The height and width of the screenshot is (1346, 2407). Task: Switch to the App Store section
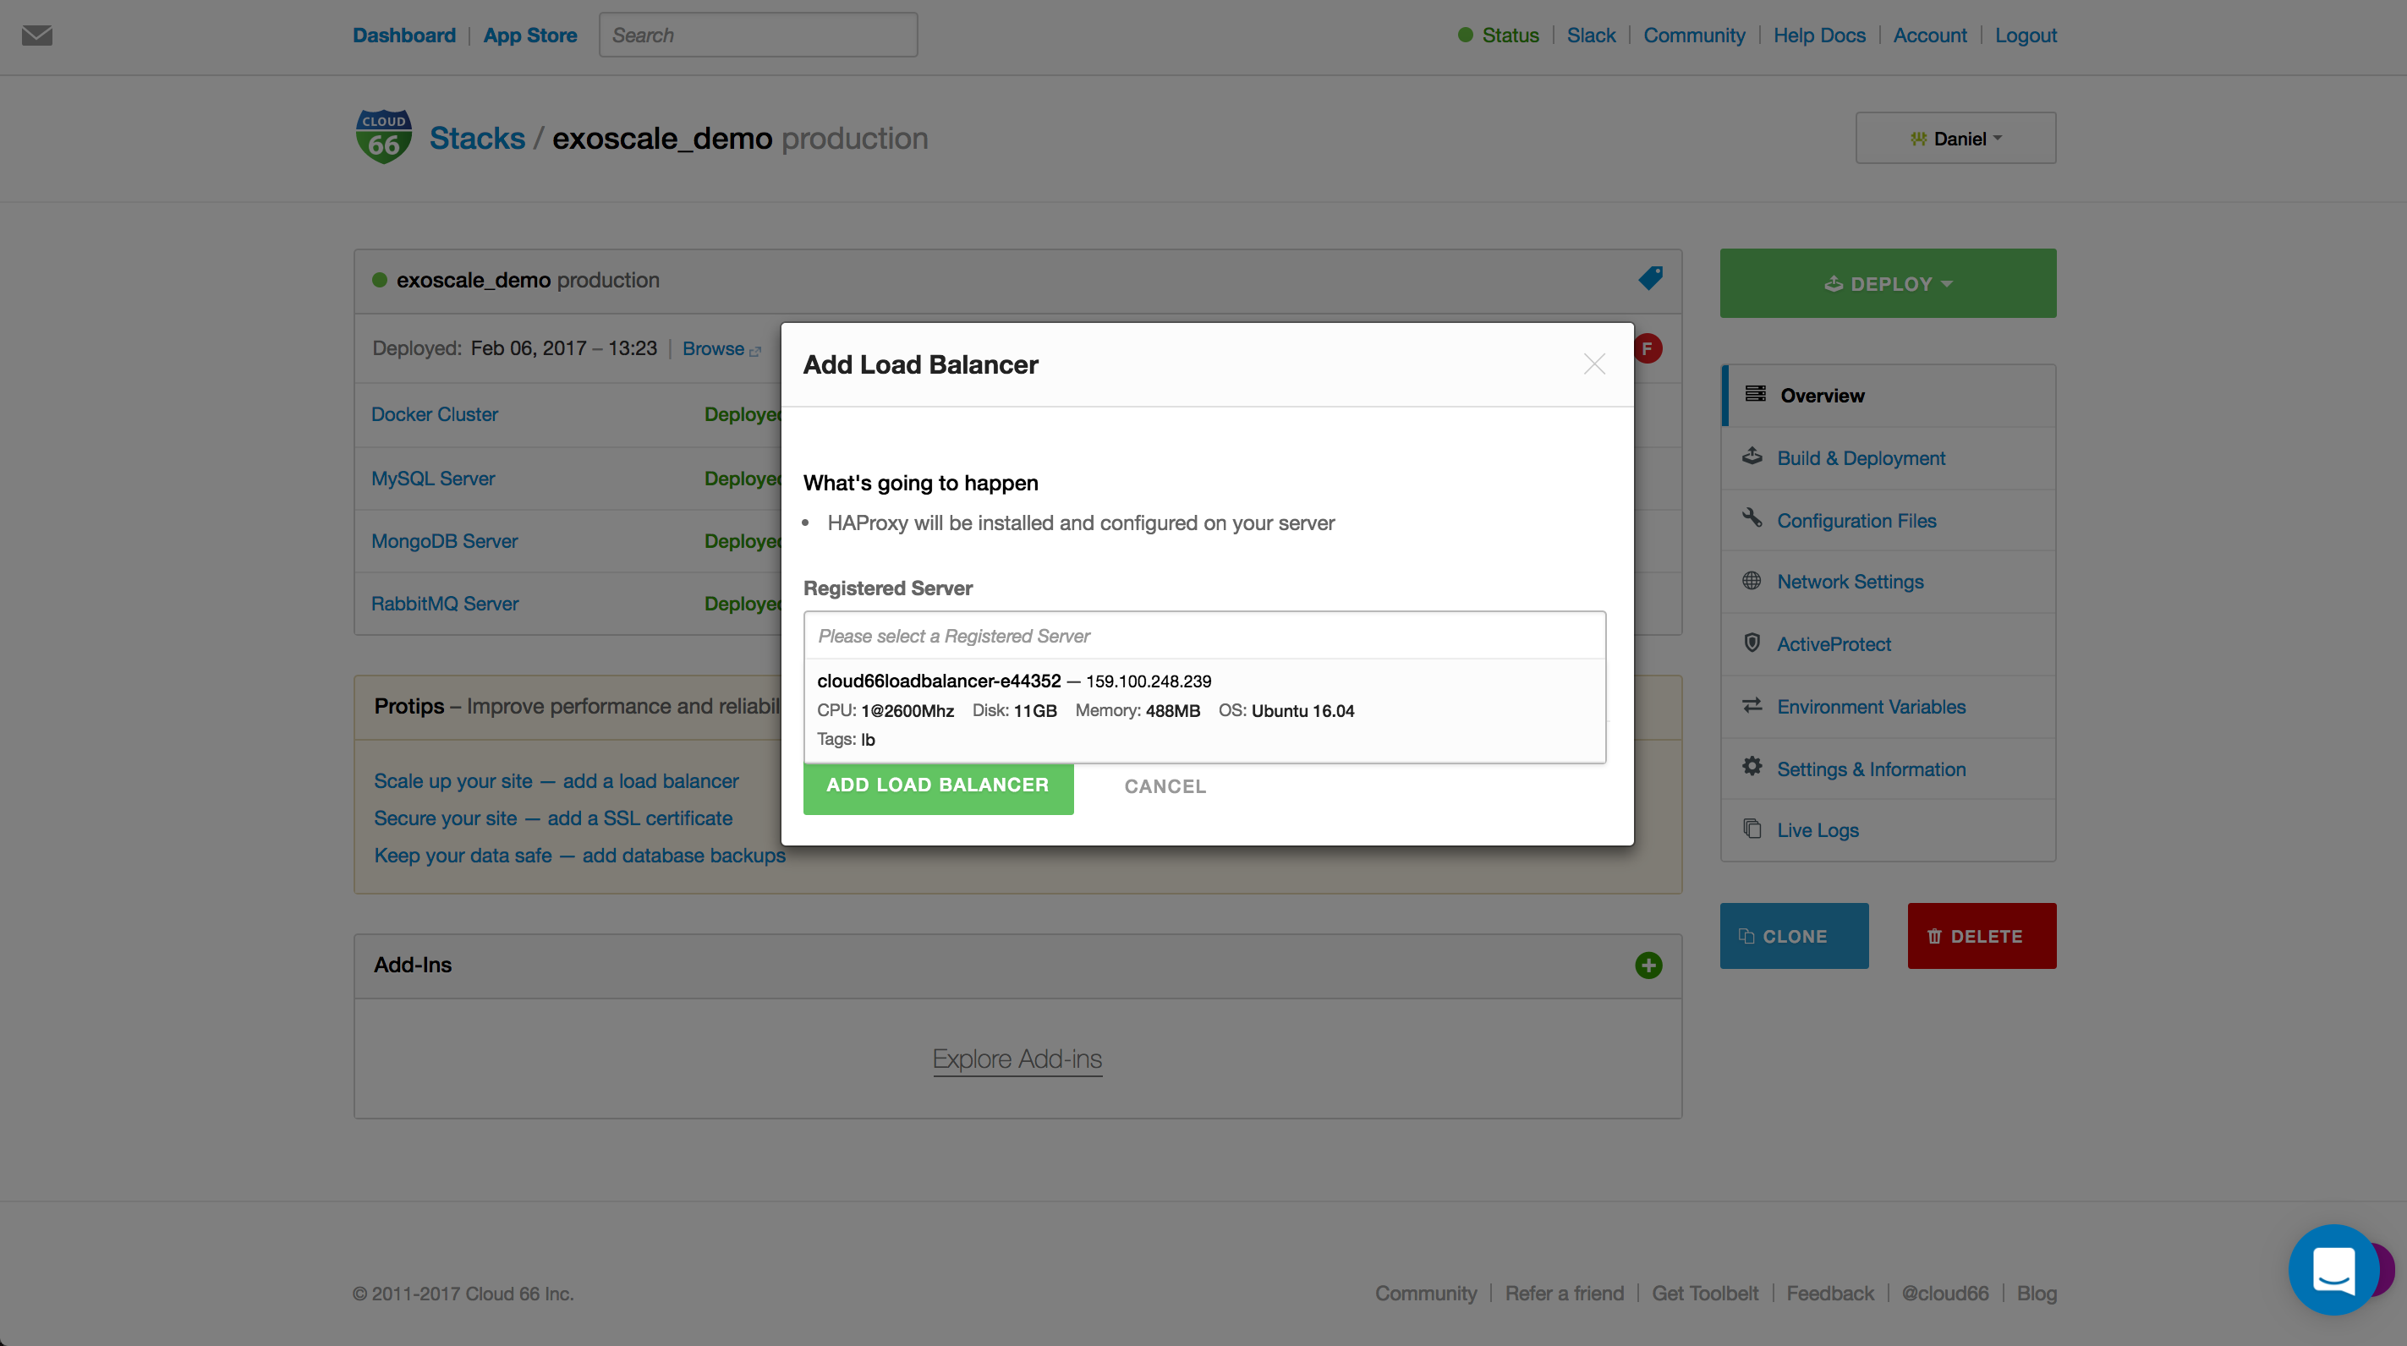tap(529, 35)
